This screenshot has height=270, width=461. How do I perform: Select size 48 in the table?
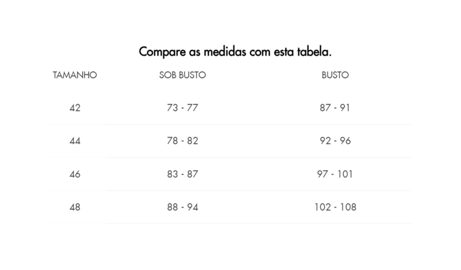pos(75,207)
